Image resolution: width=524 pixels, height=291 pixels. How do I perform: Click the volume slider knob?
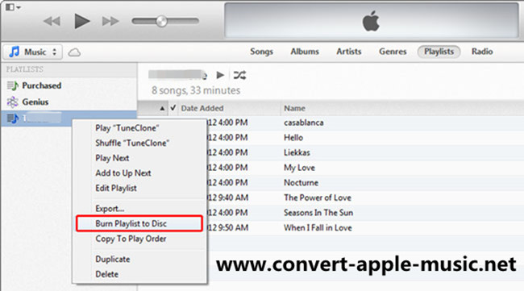pyautogui.click(x=161, y=21)
